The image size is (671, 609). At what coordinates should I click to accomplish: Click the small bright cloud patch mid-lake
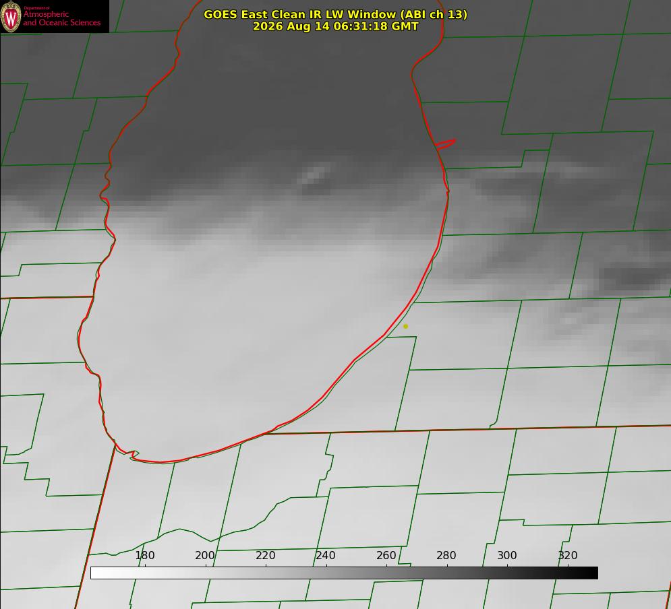click(x=314, y=174)
